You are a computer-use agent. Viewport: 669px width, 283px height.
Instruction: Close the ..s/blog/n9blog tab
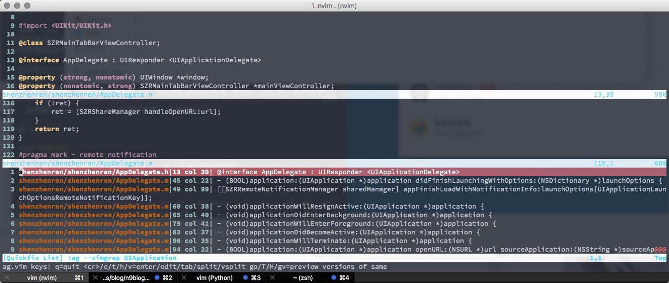click(x=95, y=278)
